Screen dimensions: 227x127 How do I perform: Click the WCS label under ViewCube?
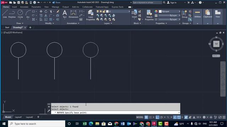(x=216, y=56)
